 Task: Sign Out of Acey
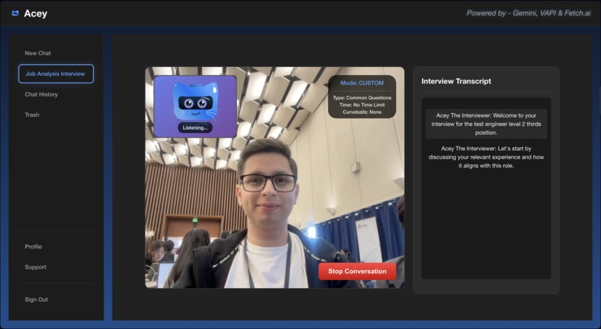(37, 299)
